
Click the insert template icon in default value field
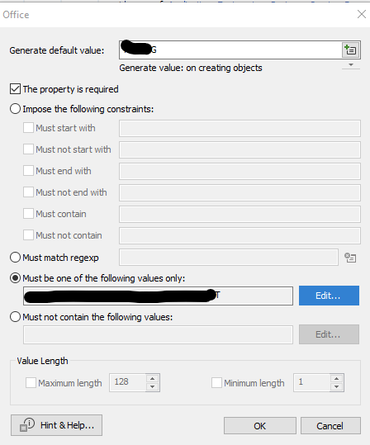click(350, 50)
